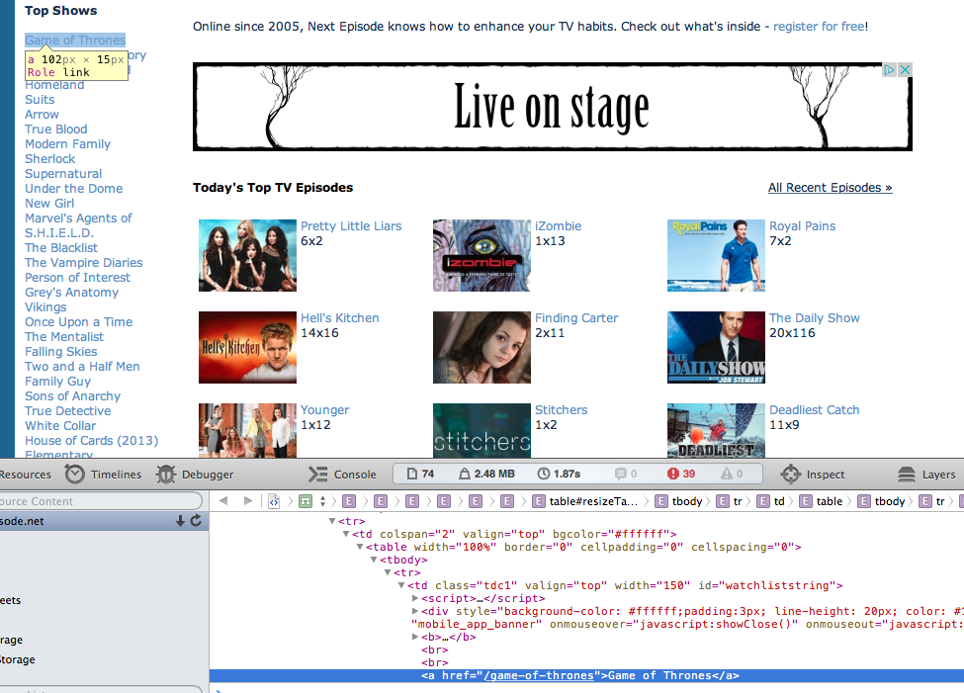Open The Vampire Diaries link
Viewport: 964px width, 693px height.
click(84, 263)
